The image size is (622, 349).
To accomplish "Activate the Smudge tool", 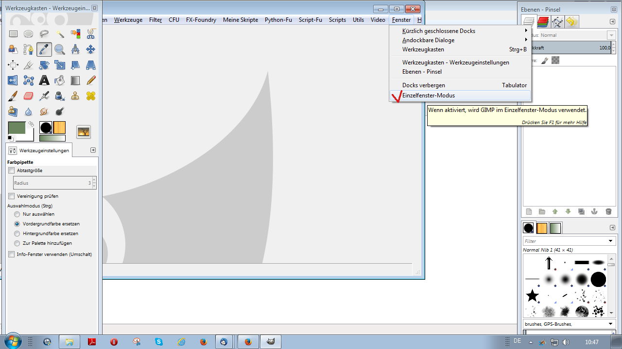I will (44, 111).
